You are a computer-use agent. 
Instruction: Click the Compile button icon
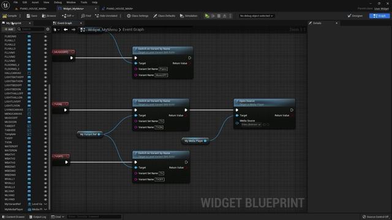pos(4,16)
